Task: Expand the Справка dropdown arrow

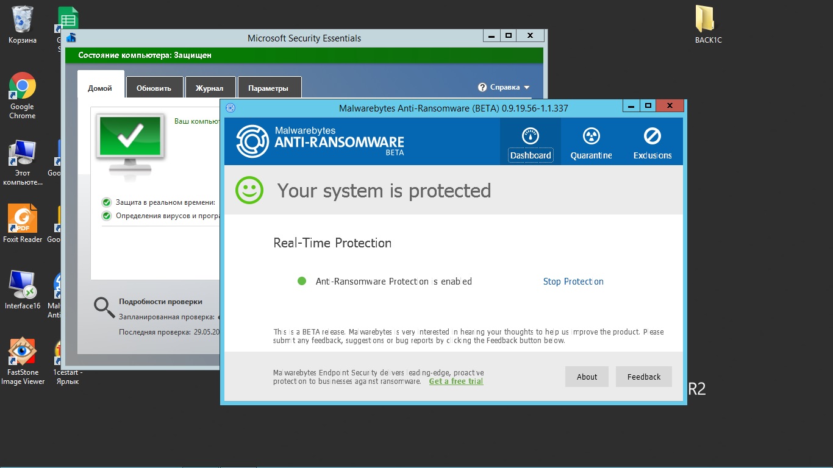Action: point(527,88)
